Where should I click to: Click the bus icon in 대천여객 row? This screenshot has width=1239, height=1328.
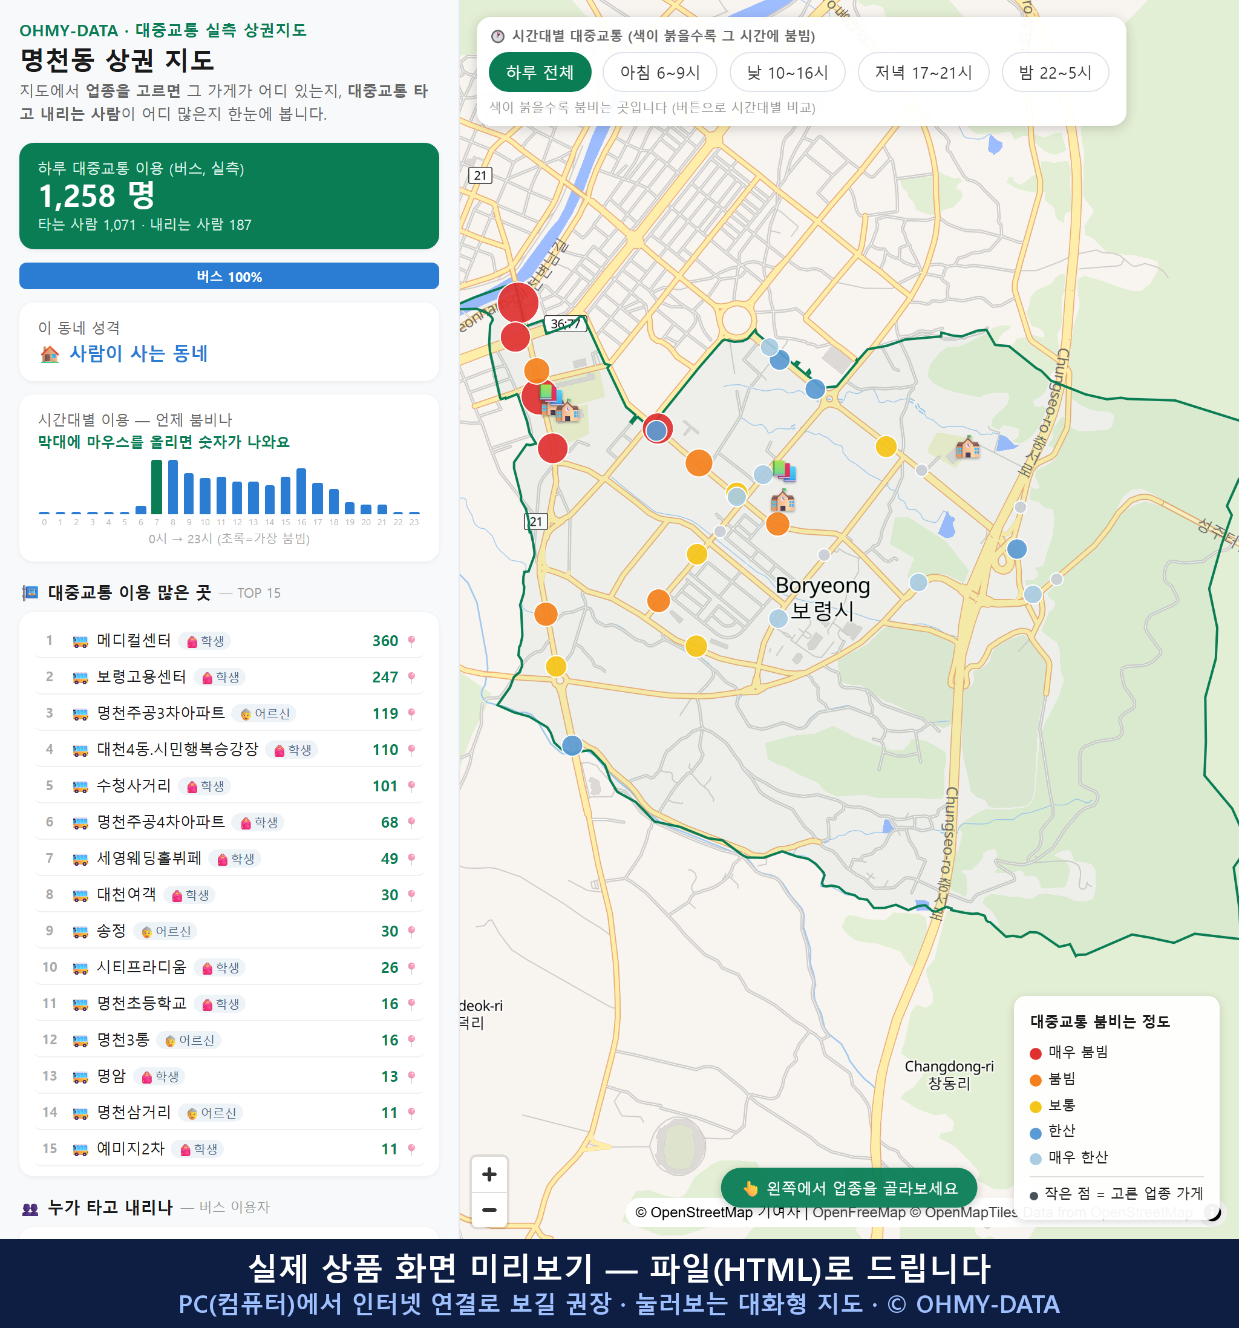tap(80, 895)
